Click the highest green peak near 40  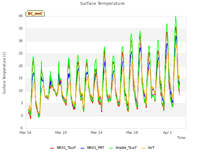[176, 17]
